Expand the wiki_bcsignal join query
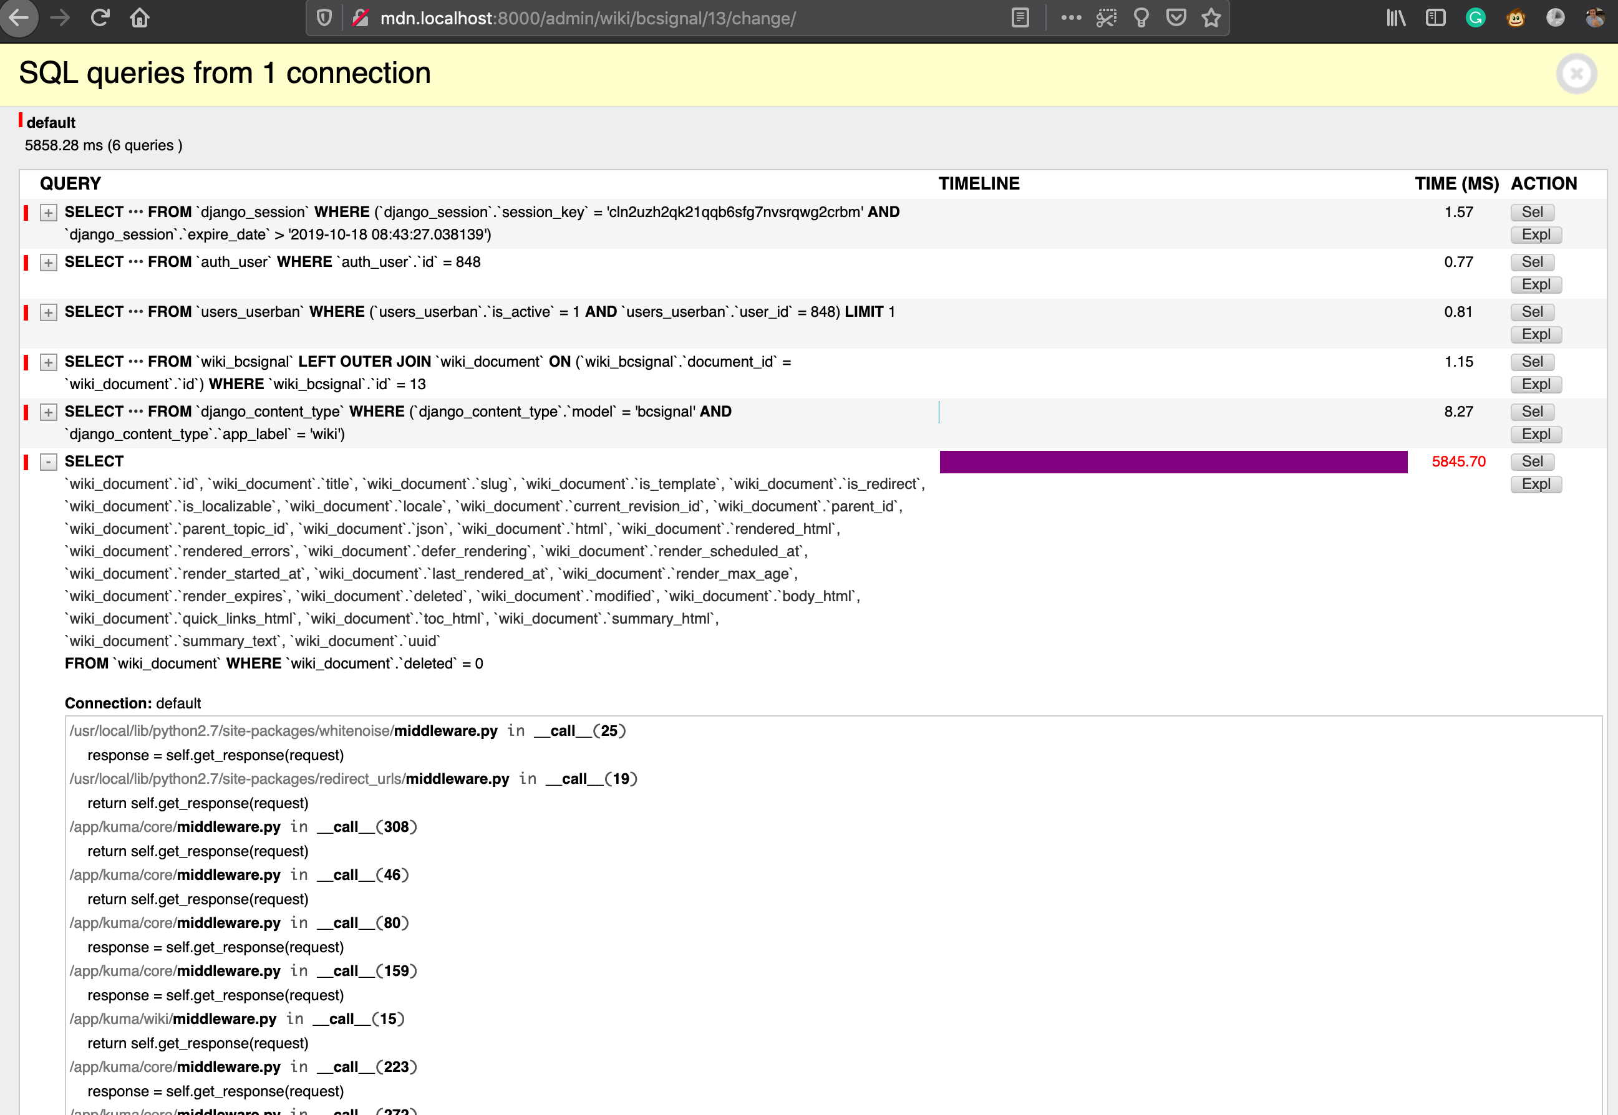Viewport: 1618px width, 1115px height. click(48, 362)
